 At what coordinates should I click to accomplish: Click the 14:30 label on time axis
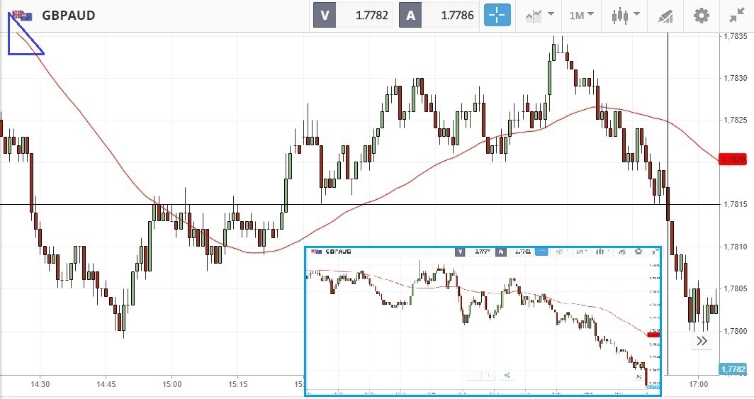point(40,384)
